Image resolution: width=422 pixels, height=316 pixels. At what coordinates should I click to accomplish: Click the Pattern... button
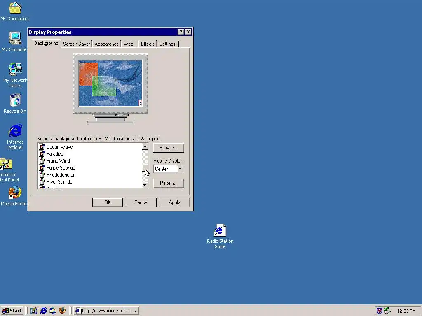[169, 183]
